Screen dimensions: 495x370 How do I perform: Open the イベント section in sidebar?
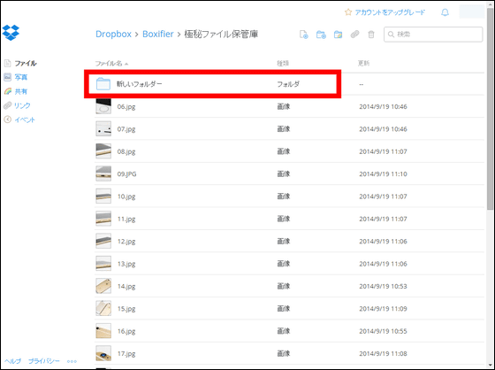coord(25,119)
